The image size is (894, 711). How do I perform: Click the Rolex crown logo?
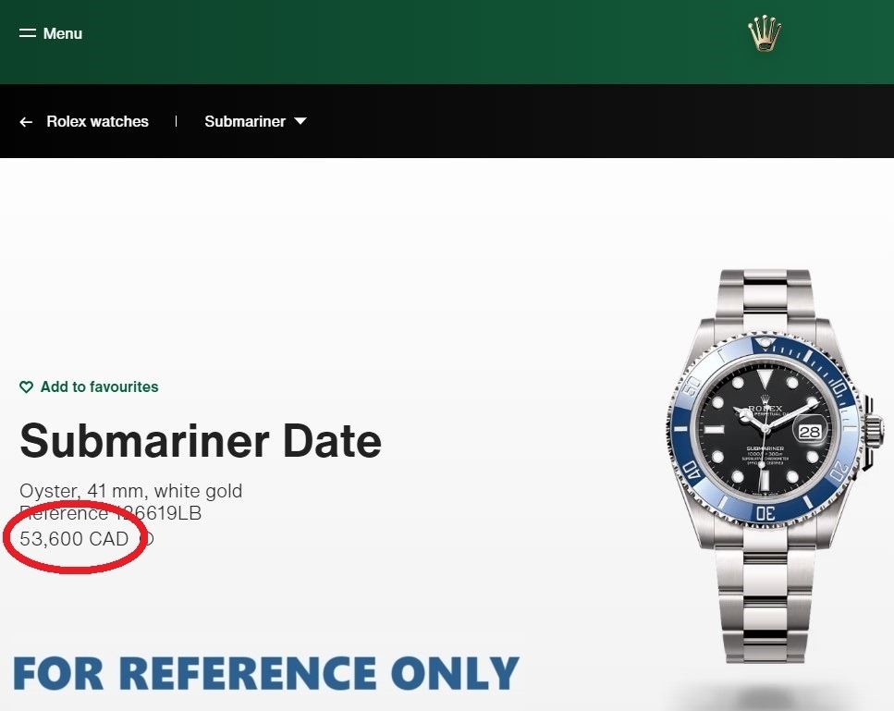pyautogui.click(x=765, y=33)
